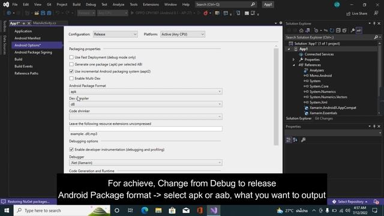This screenshot has height=216, width=384.
Task: Uncheck Use incremental Android packaging system (aapt2)
Action: [71, 71]
